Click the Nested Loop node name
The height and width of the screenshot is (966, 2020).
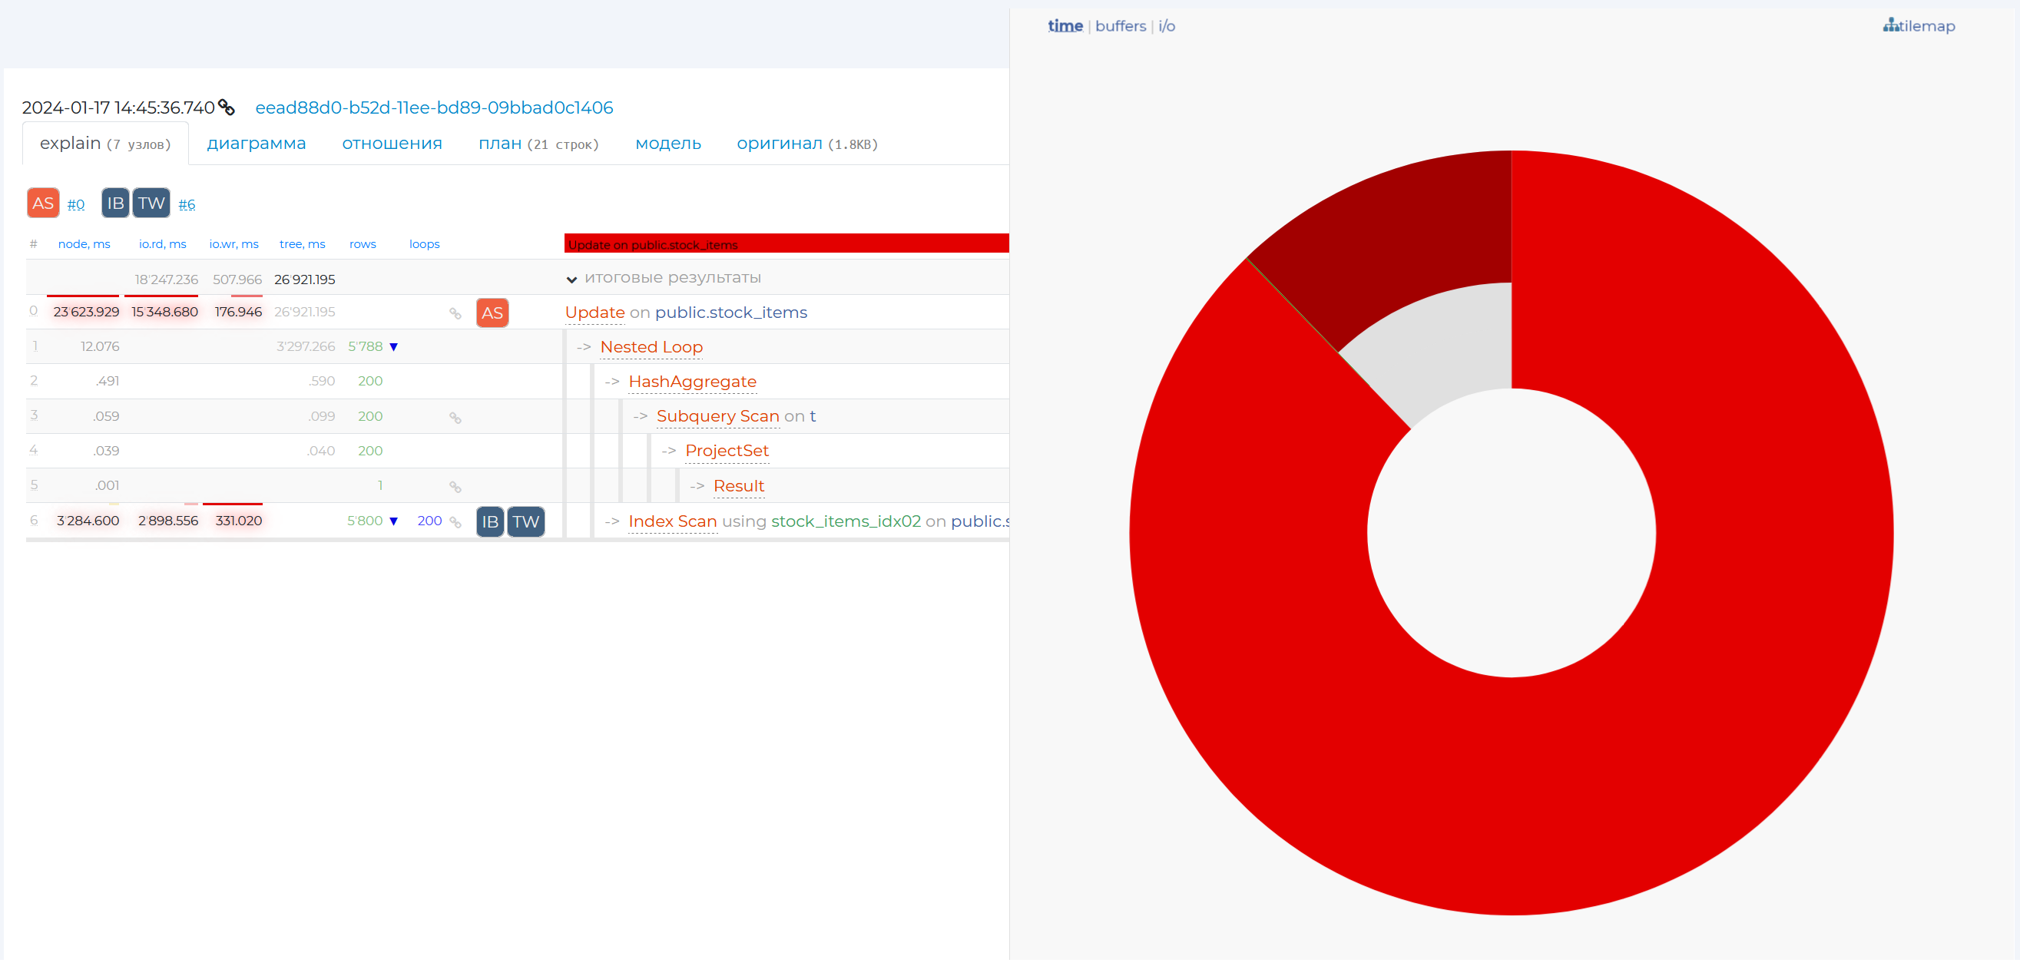651,348
